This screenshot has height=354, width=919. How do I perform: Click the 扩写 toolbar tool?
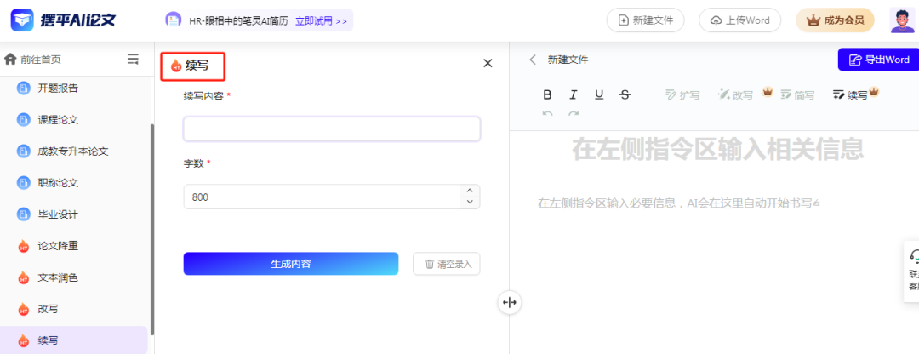682,95
